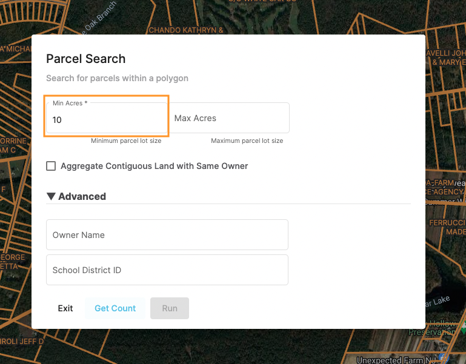Image resolution: width=466 pixels, height=364 pixels.
Task: Click the Exit button
Action: pos(65,308)
